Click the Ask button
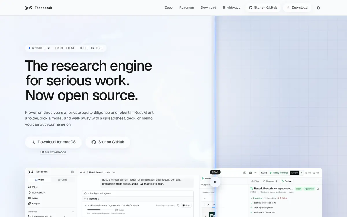347x217 pixels. 317,173
